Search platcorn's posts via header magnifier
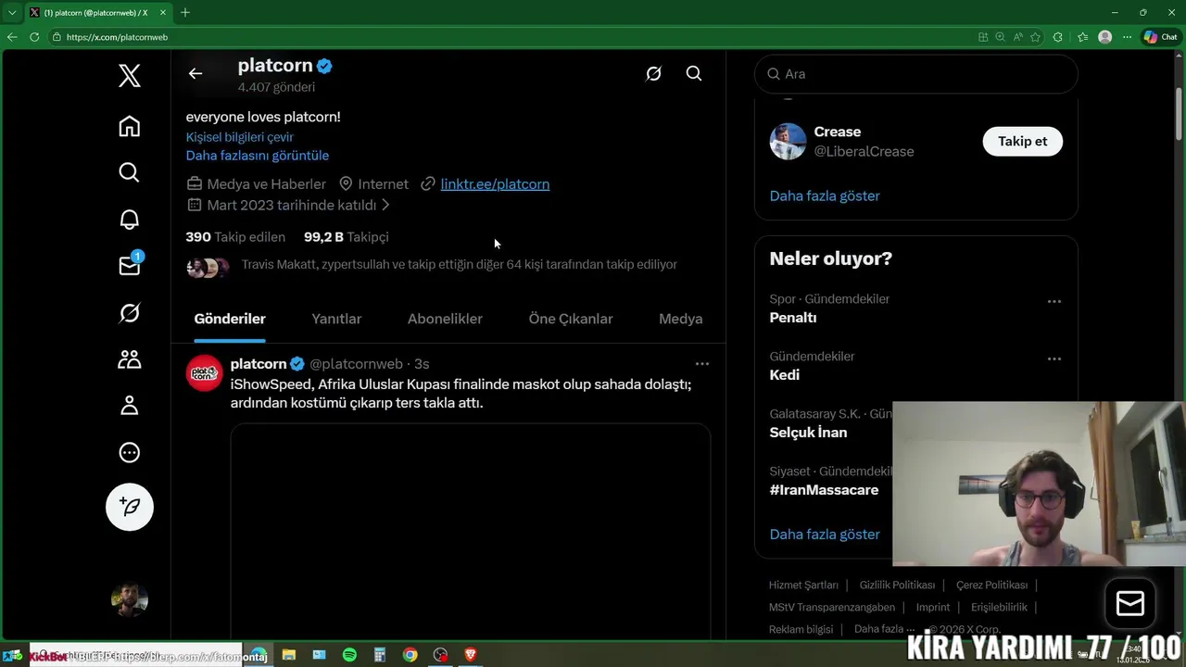Viewport: 1186px width, 667px height. pyautogui.click(x=694, y=74)
